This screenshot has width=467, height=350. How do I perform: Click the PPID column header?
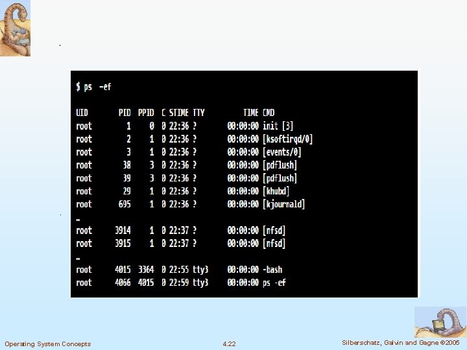pyautogui.click(x=146, y=113)
